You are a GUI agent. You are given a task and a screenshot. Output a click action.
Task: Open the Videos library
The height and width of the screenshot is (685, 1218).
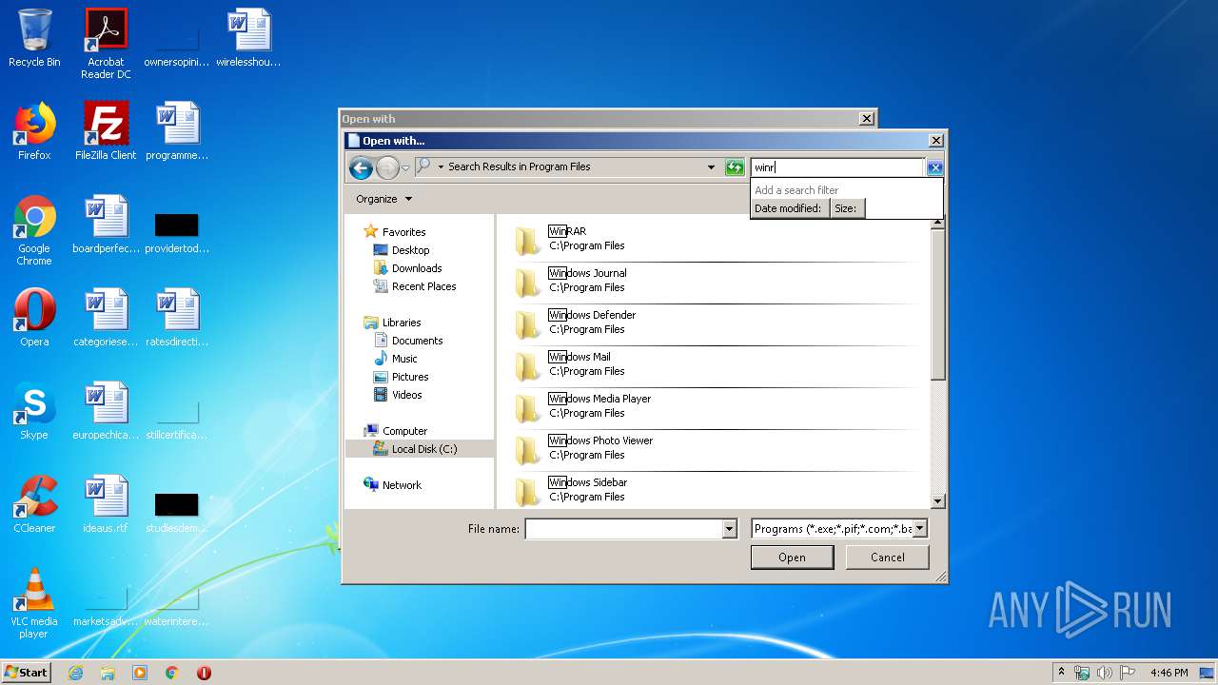point(406,395)
